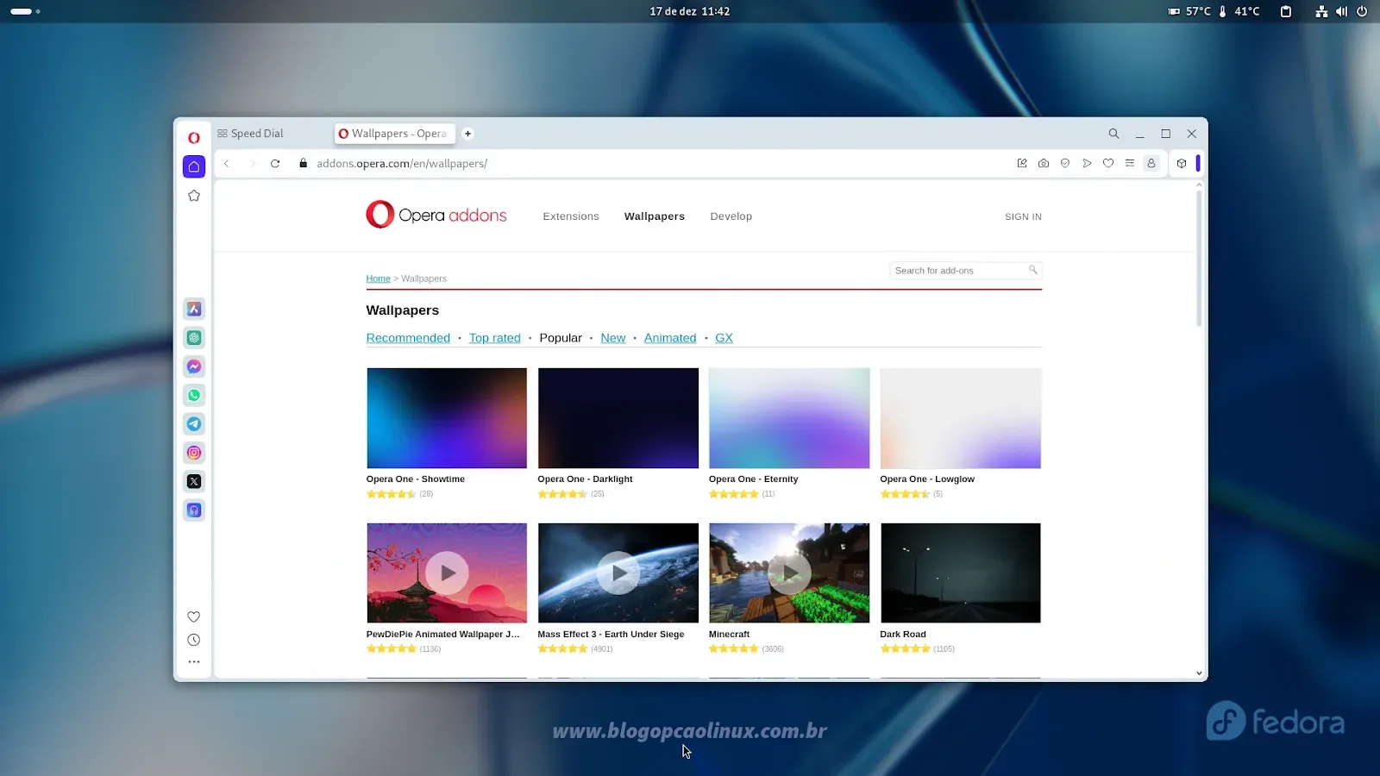Click the 57°C temperature indicator
Image resolution: width=1380 pixels, height=776 pixels.
tap(1189, 11)
